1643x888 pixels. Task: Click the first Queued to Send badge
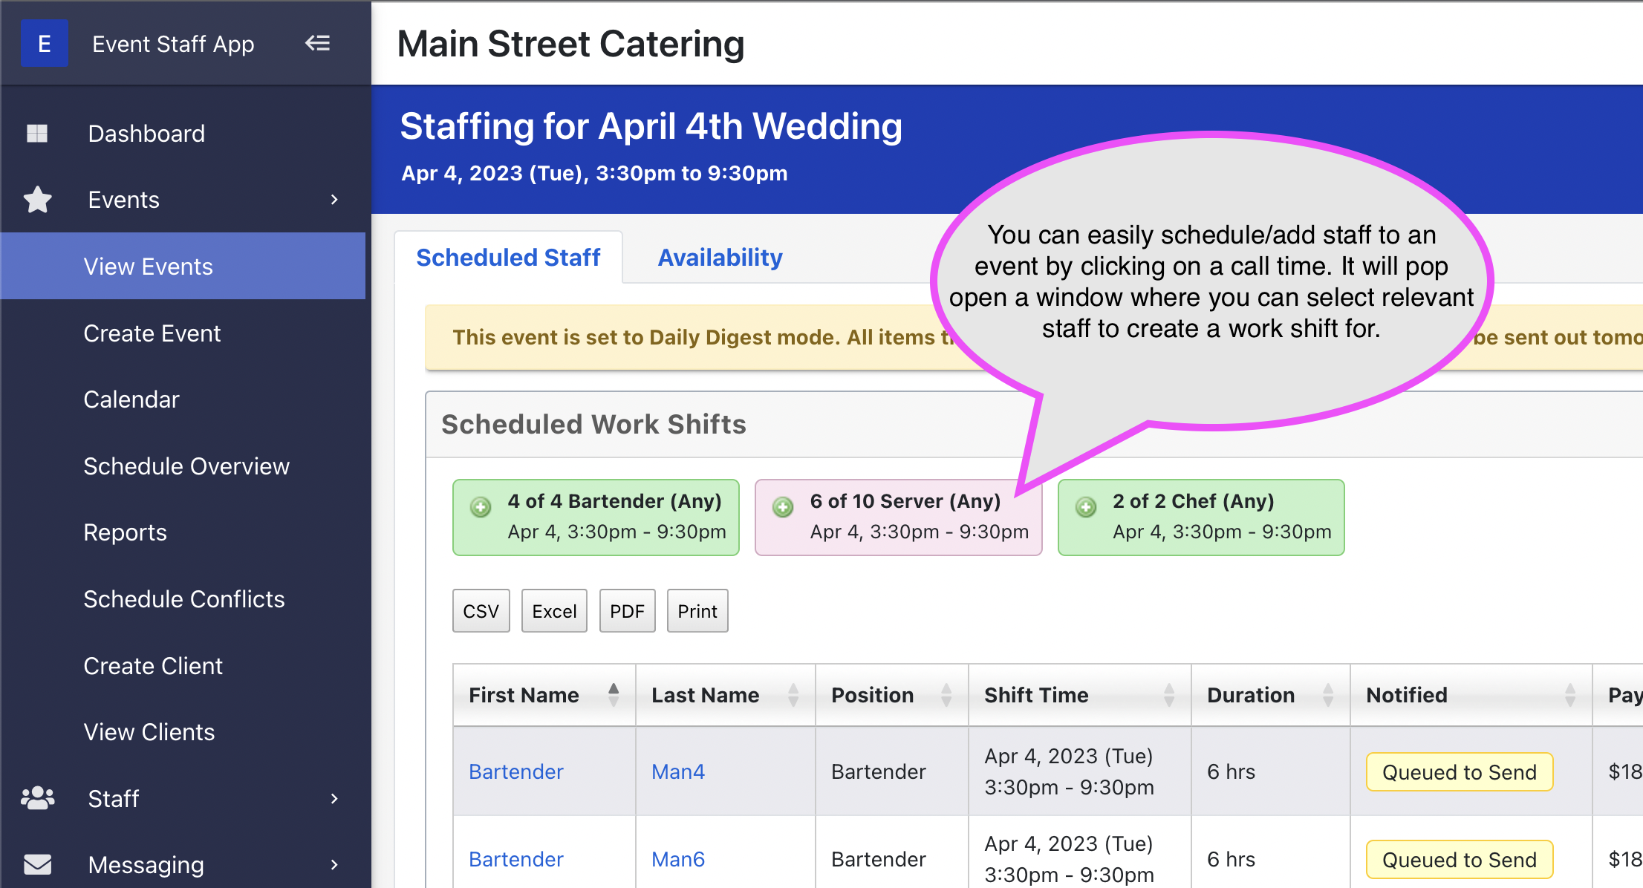[1460, 771]
